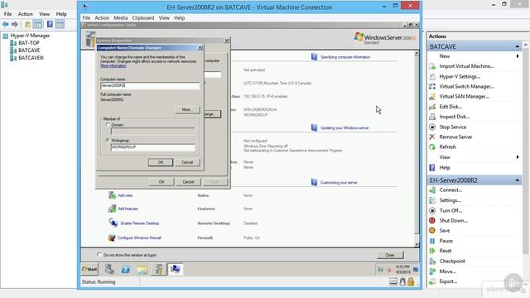This screenshot has height=298, width=530.
Task: Click the orange Save icon
Action: 432,230
